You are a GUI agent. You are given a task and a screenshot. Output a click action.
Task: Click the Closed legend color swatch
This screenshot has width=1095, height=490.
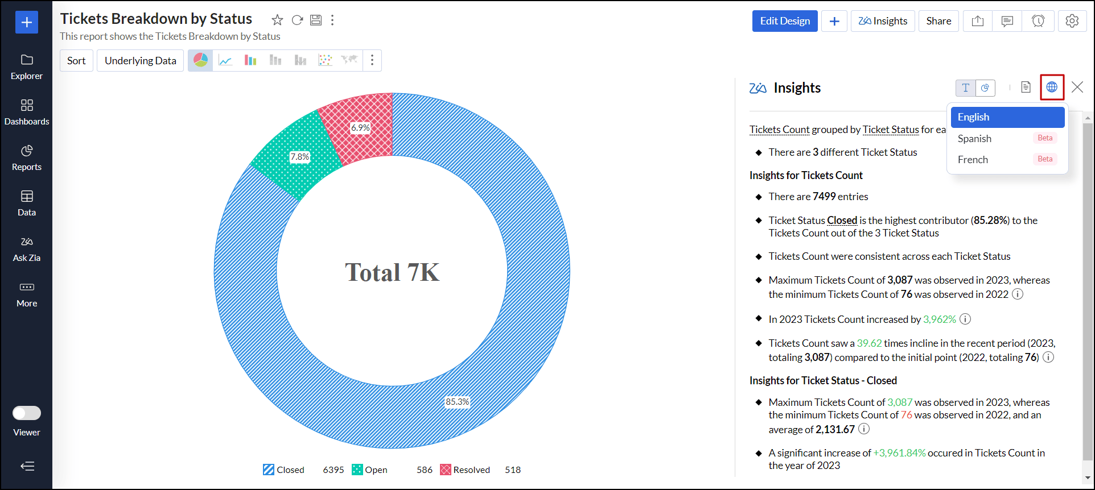[269, 470]
